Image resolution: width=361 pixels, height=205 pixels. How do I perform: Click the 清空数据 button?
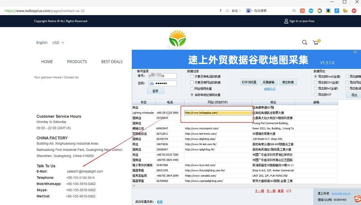288,82
